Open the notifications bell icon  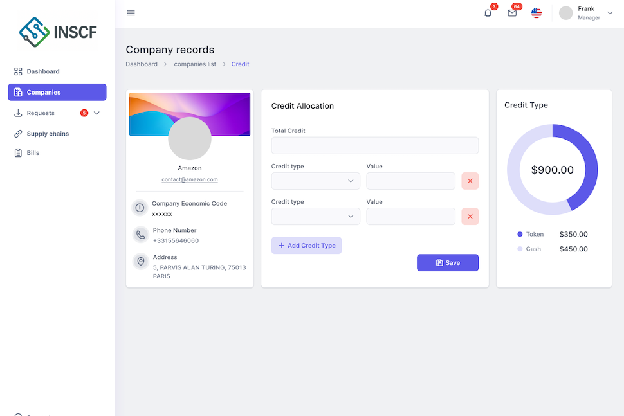tap(488, 13)
